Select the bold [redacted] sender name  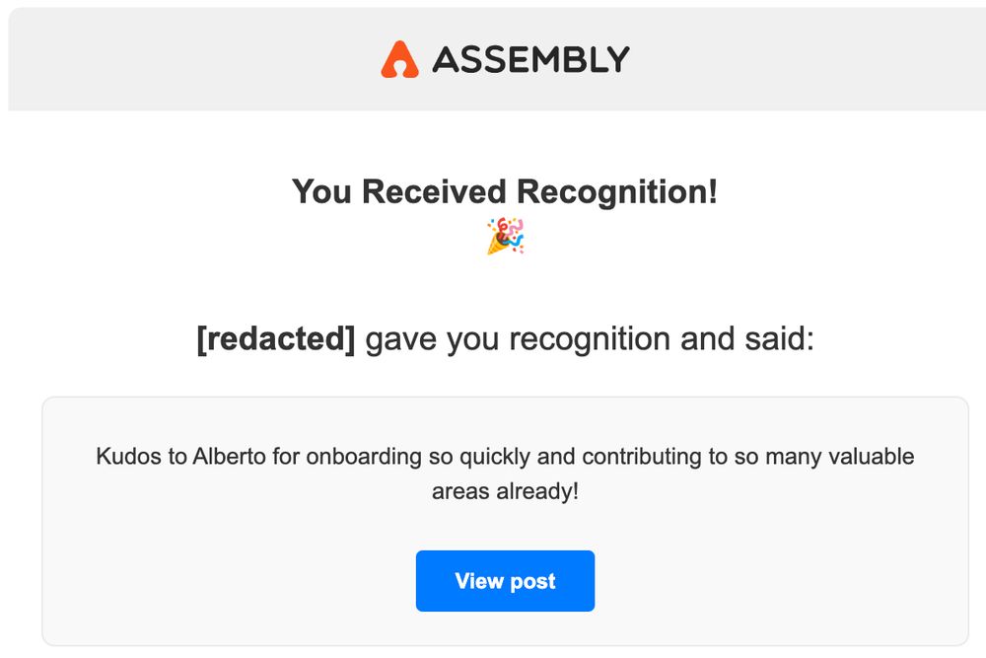[278, 338]
